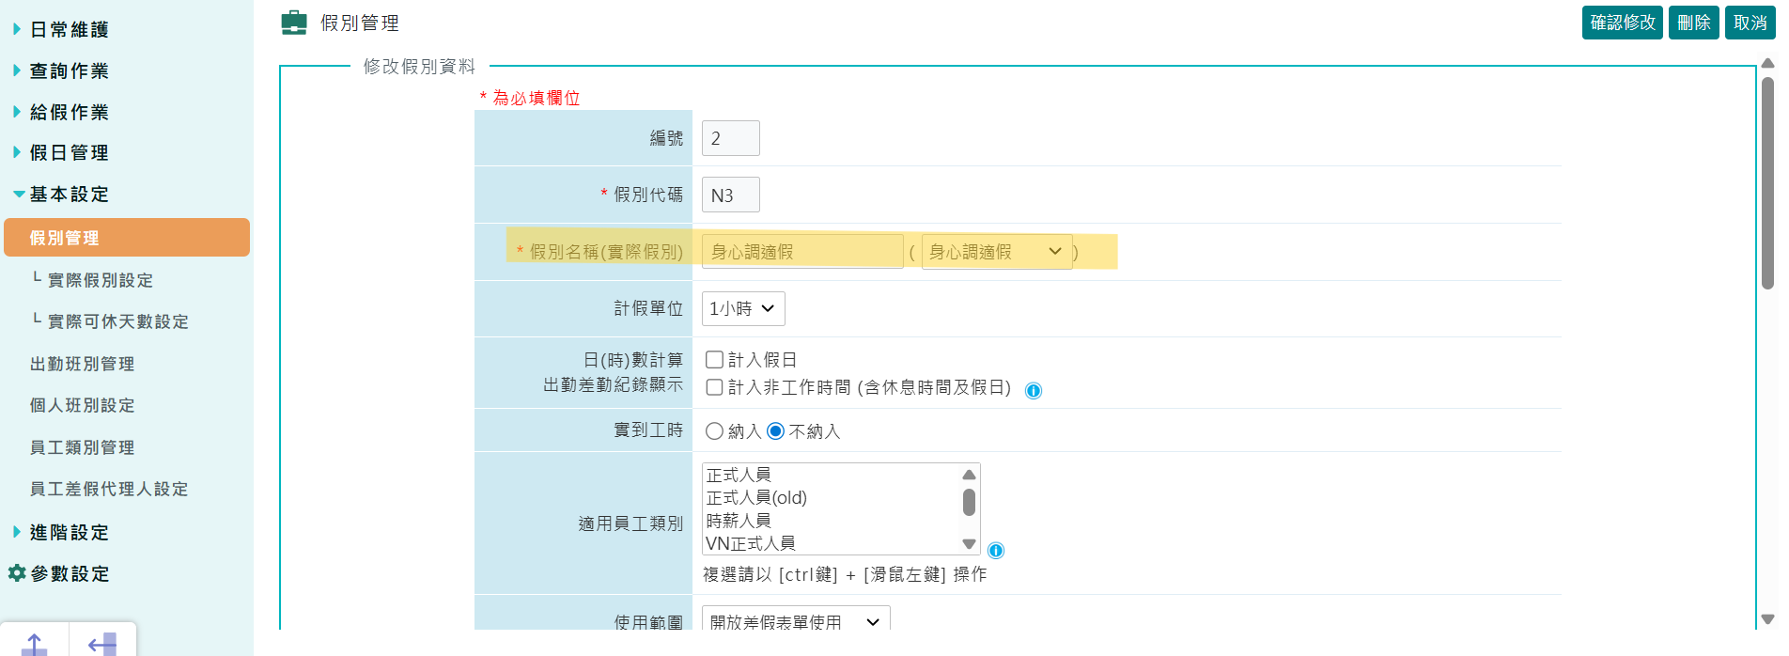The image size is (1789, 656).
Task: Click the page vertical scrollbar thumb
Action: [1767, 183]
